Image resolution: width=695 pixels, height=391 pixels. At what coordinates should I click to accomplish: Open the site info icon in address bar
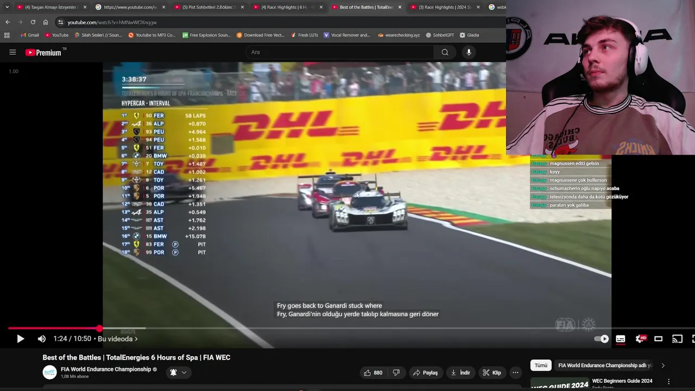(60, 22)
